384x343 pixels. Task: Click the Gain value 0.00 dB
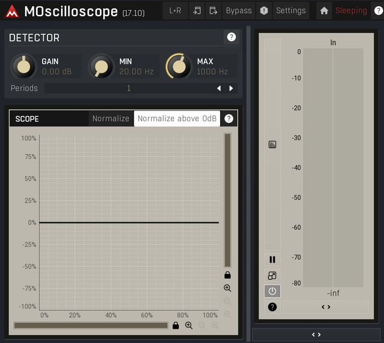pyautogui.click(x=57, y=71)
